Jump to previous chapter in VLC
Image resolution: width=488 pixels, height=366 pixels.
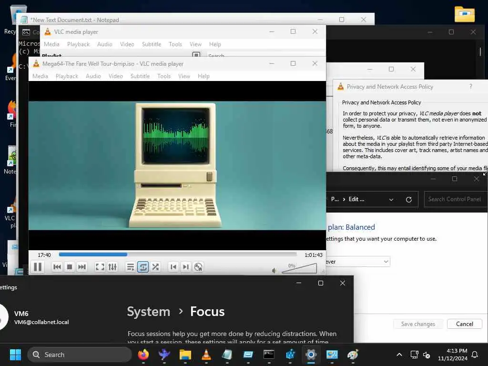pyautogui.click(x=173, y=267)
